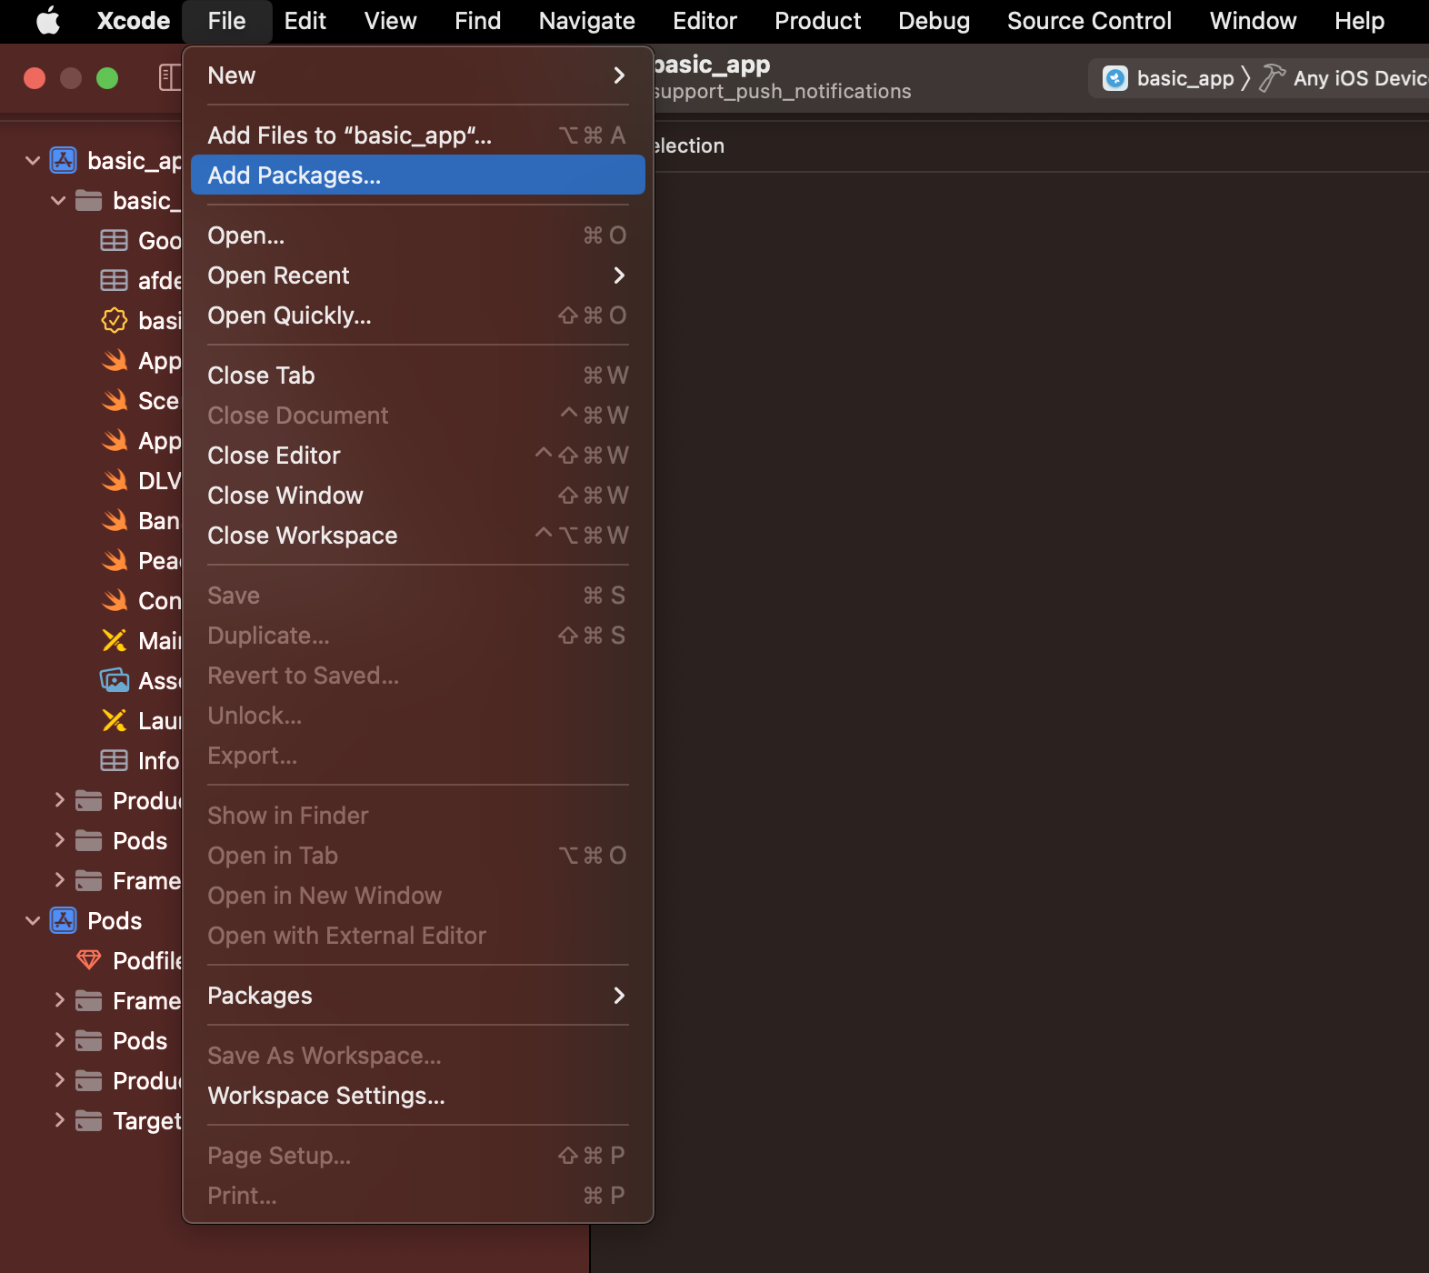The height and width of the screenshot is (1273, 1429).
Task: Open the Help menu
Action: point(1360,21)
